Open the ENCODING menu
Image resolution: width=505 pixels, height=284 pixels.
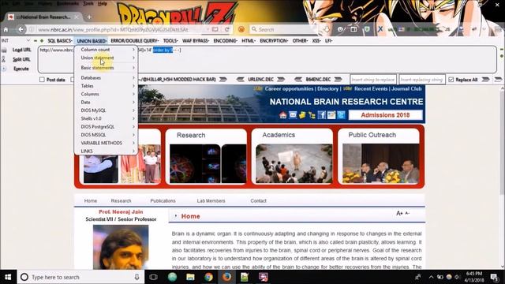click(x=225, y=41)
